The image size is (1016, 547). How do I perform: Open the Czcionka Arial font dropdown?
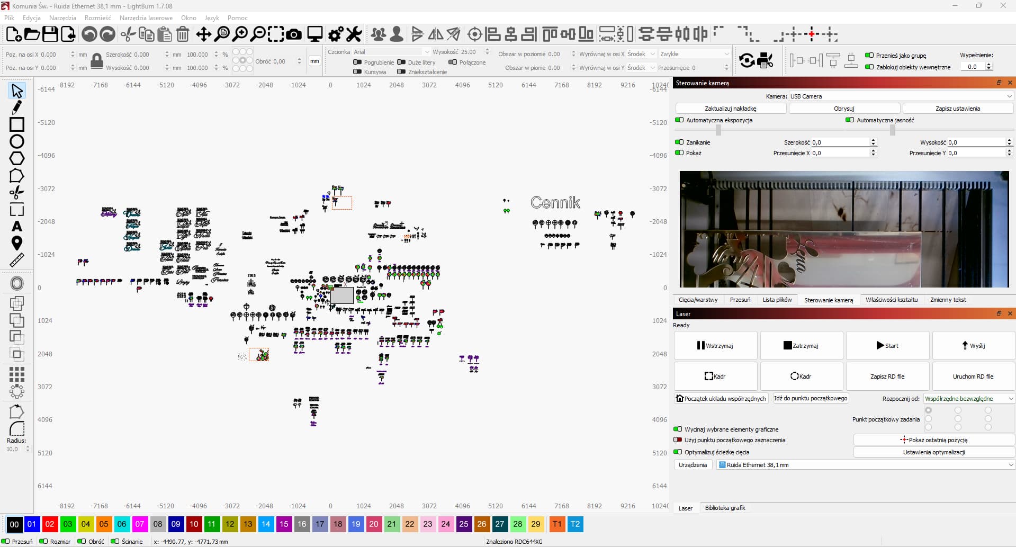click(391, 52)
